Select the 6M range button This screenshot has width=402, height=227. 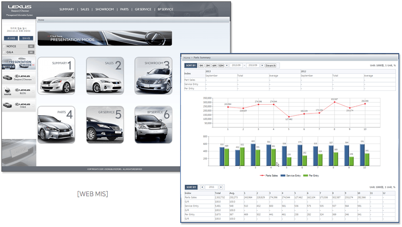point(214,66)
